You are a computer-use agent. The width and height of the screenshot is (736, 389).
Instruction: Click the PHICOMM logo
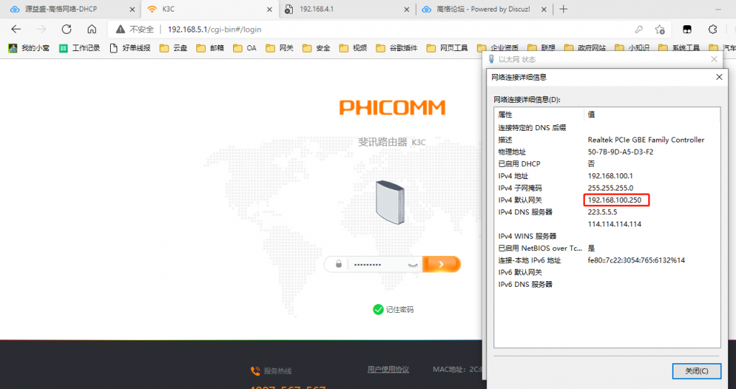pos(392,107)
